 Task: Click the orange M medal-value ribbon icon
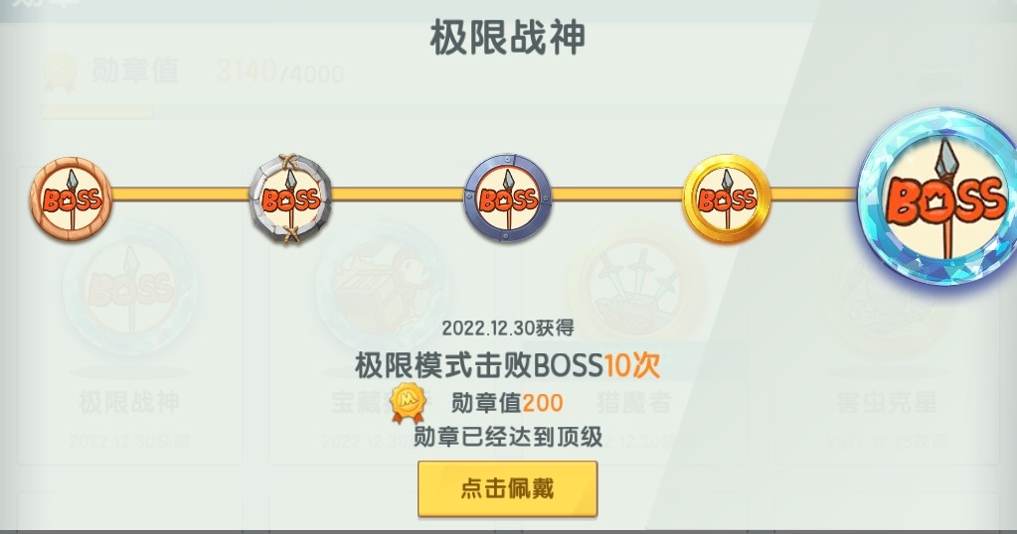coord(408,403)
